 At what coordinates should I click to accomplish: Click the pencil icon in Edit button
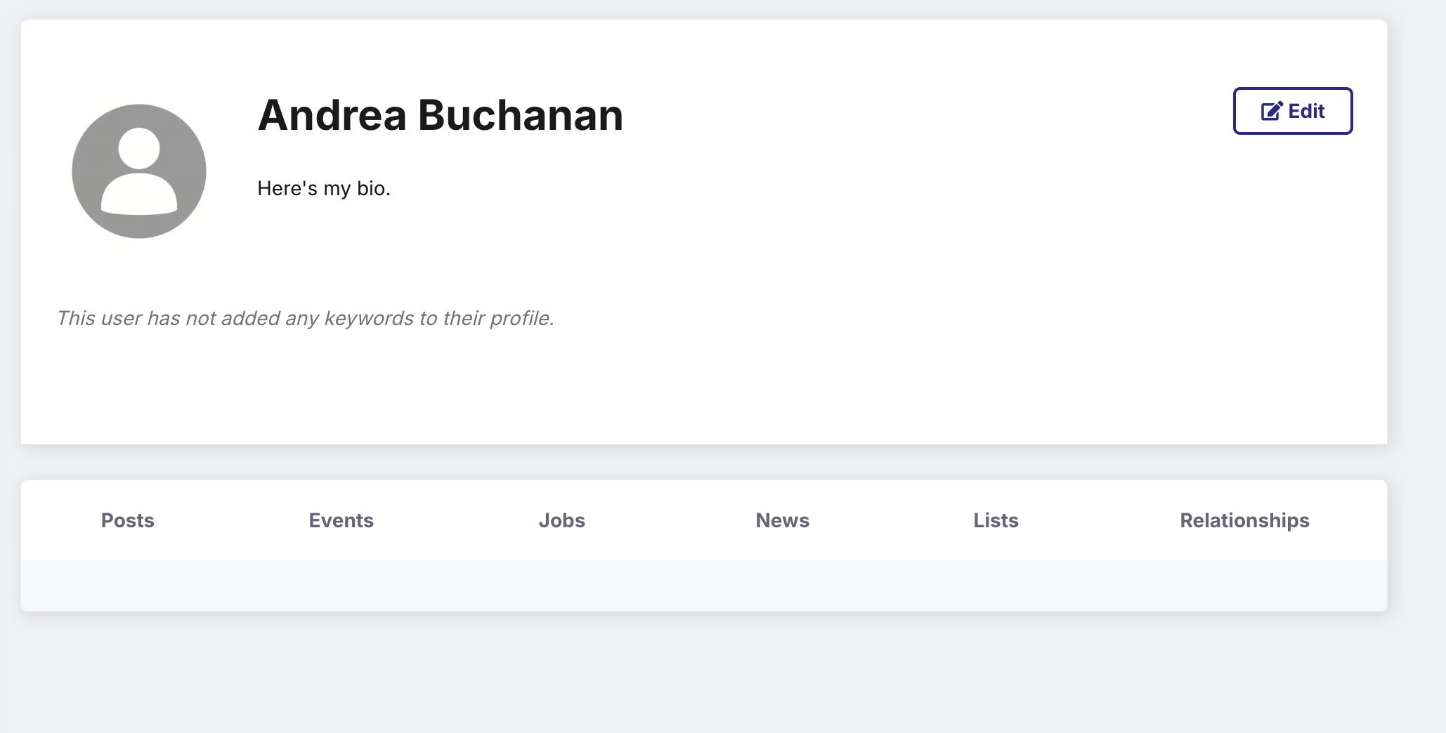[x=1272, y=111]
